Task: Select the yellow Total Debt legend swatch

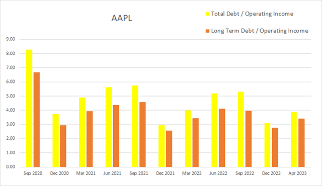Action: click(207, 14)
